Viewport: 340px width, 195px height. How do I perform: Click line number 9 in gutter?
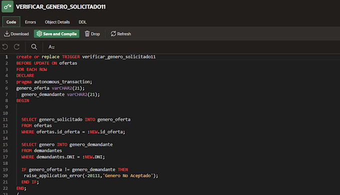point(6,107)
